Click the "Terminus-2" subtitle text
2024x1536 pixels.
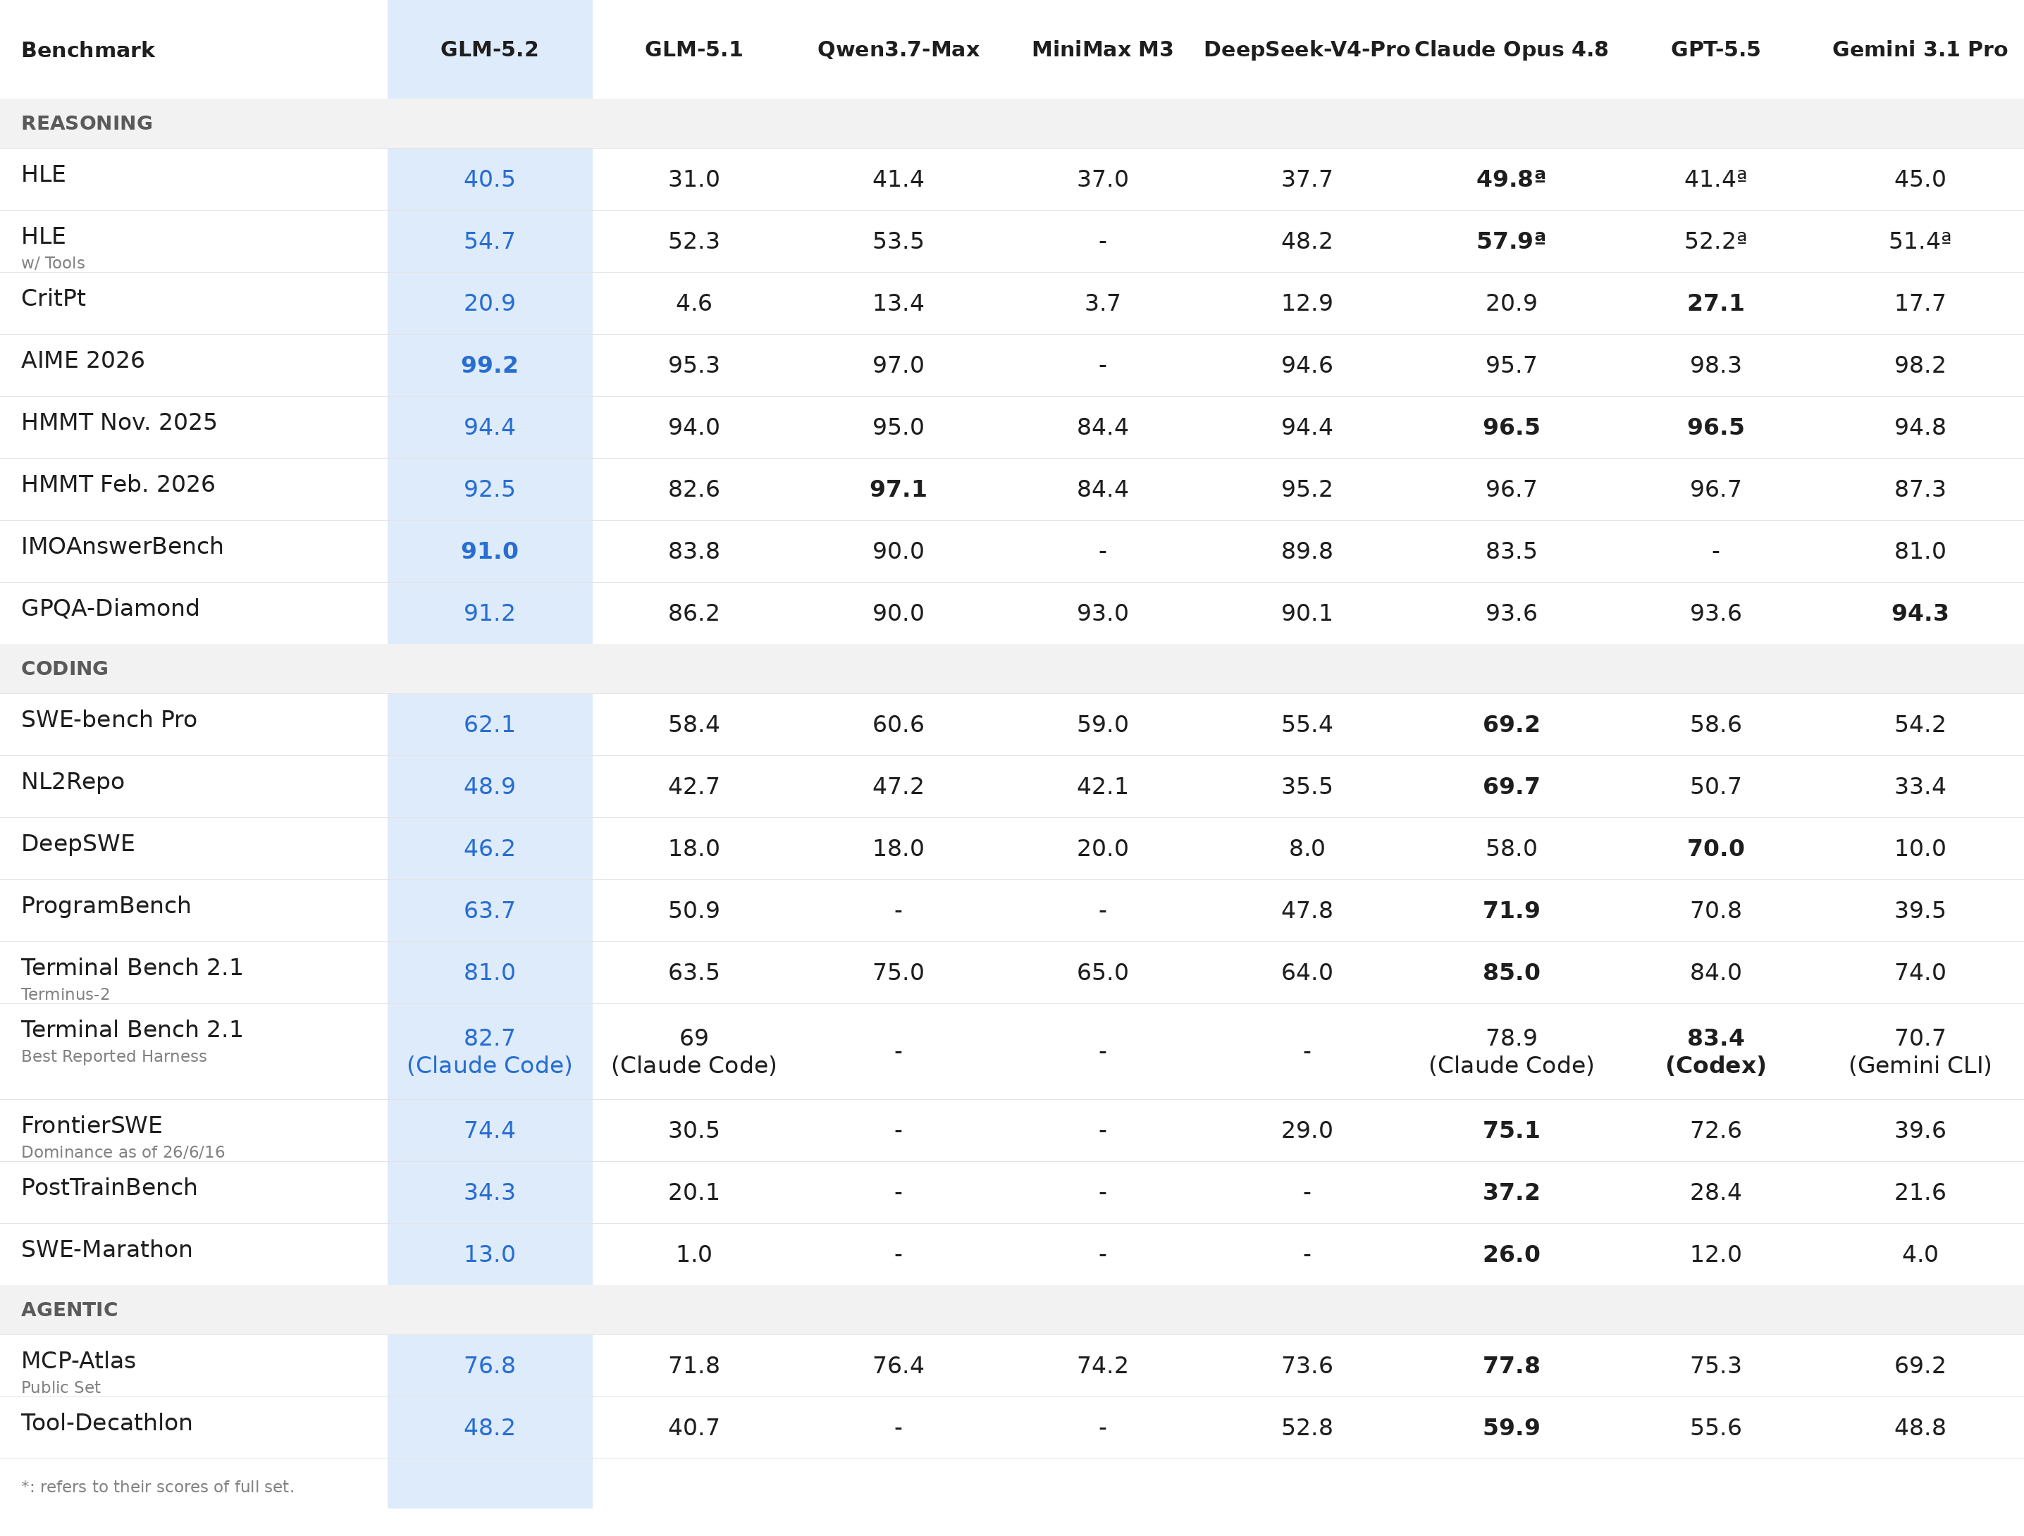point(65,994)
